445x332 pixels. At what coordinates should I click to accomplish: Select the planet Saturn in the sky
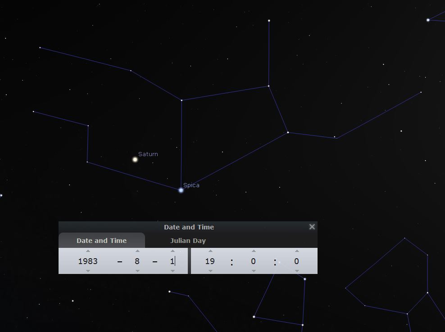(x=135, y=159)
